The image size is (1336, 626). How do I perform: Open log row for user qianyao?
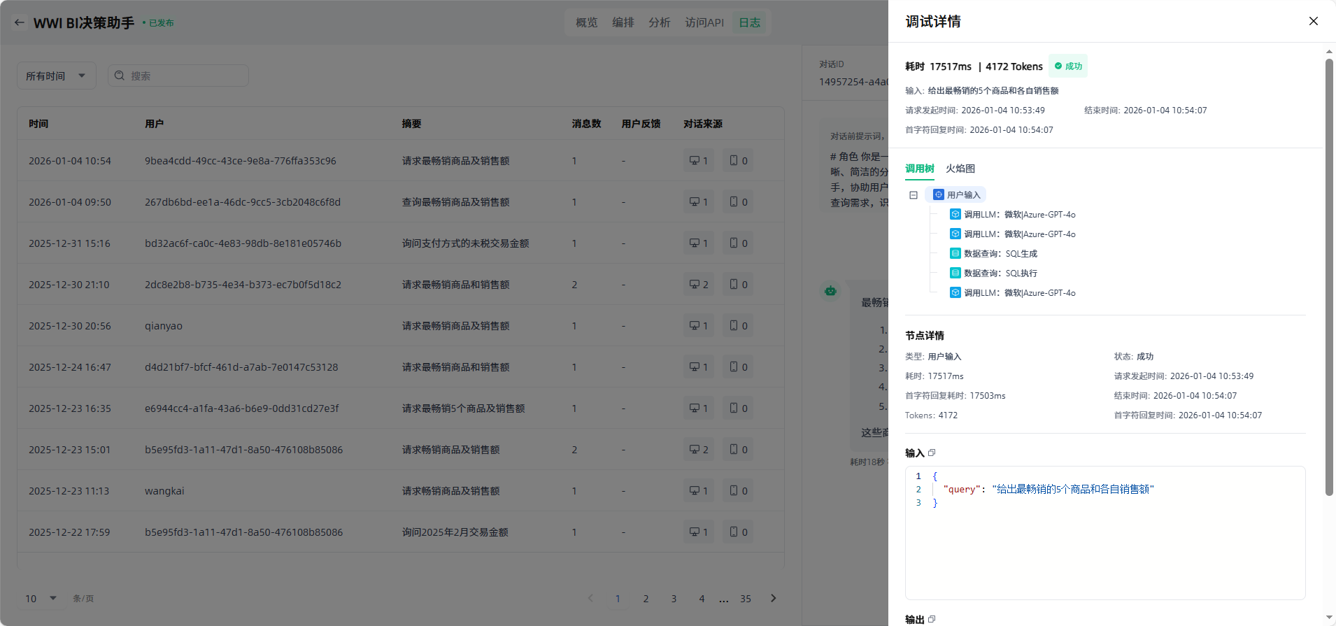pos(164,326)
